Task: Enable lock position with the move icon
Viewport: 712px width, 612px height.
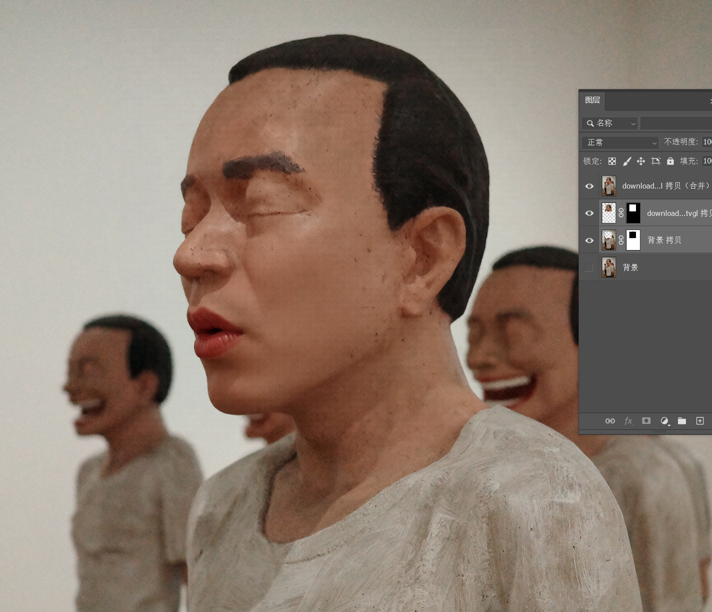Action: [641, 161]
